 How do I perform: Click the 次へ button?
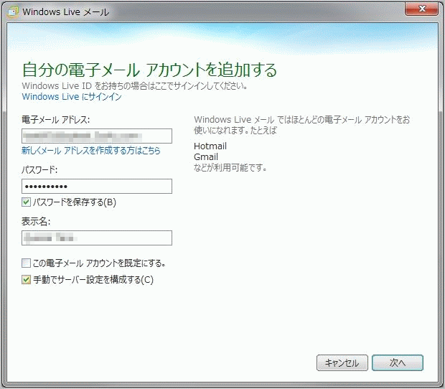[398, 363]
